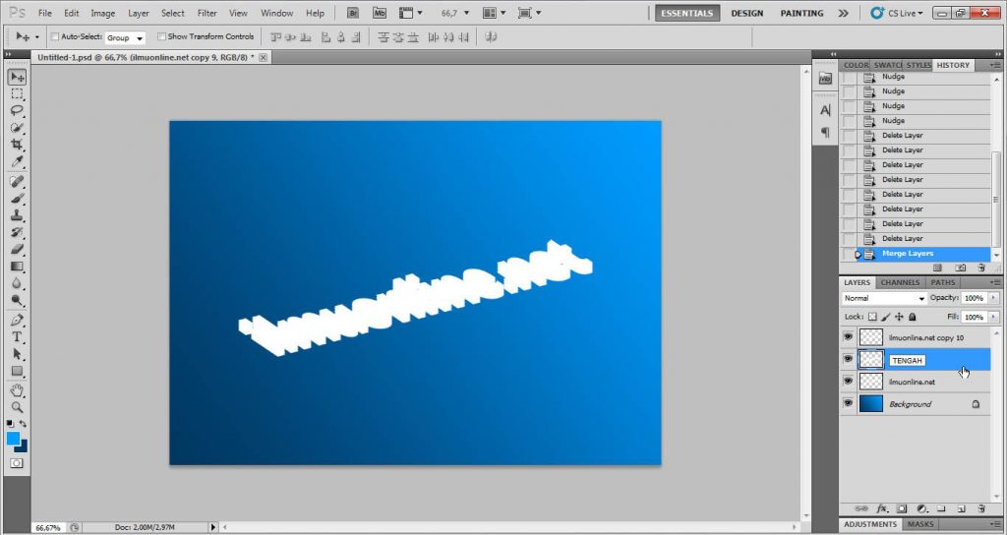The image size is (1007, 535).
Task: Select the Gradient tool
Action: point(17,266)
